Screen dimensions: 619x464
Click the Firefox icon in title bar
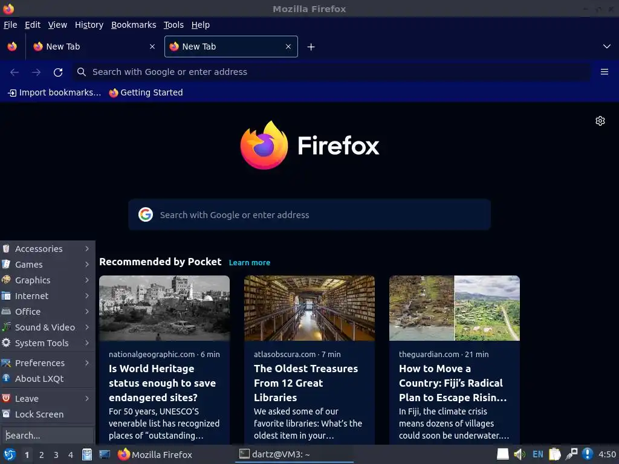[x=8, y=8]
